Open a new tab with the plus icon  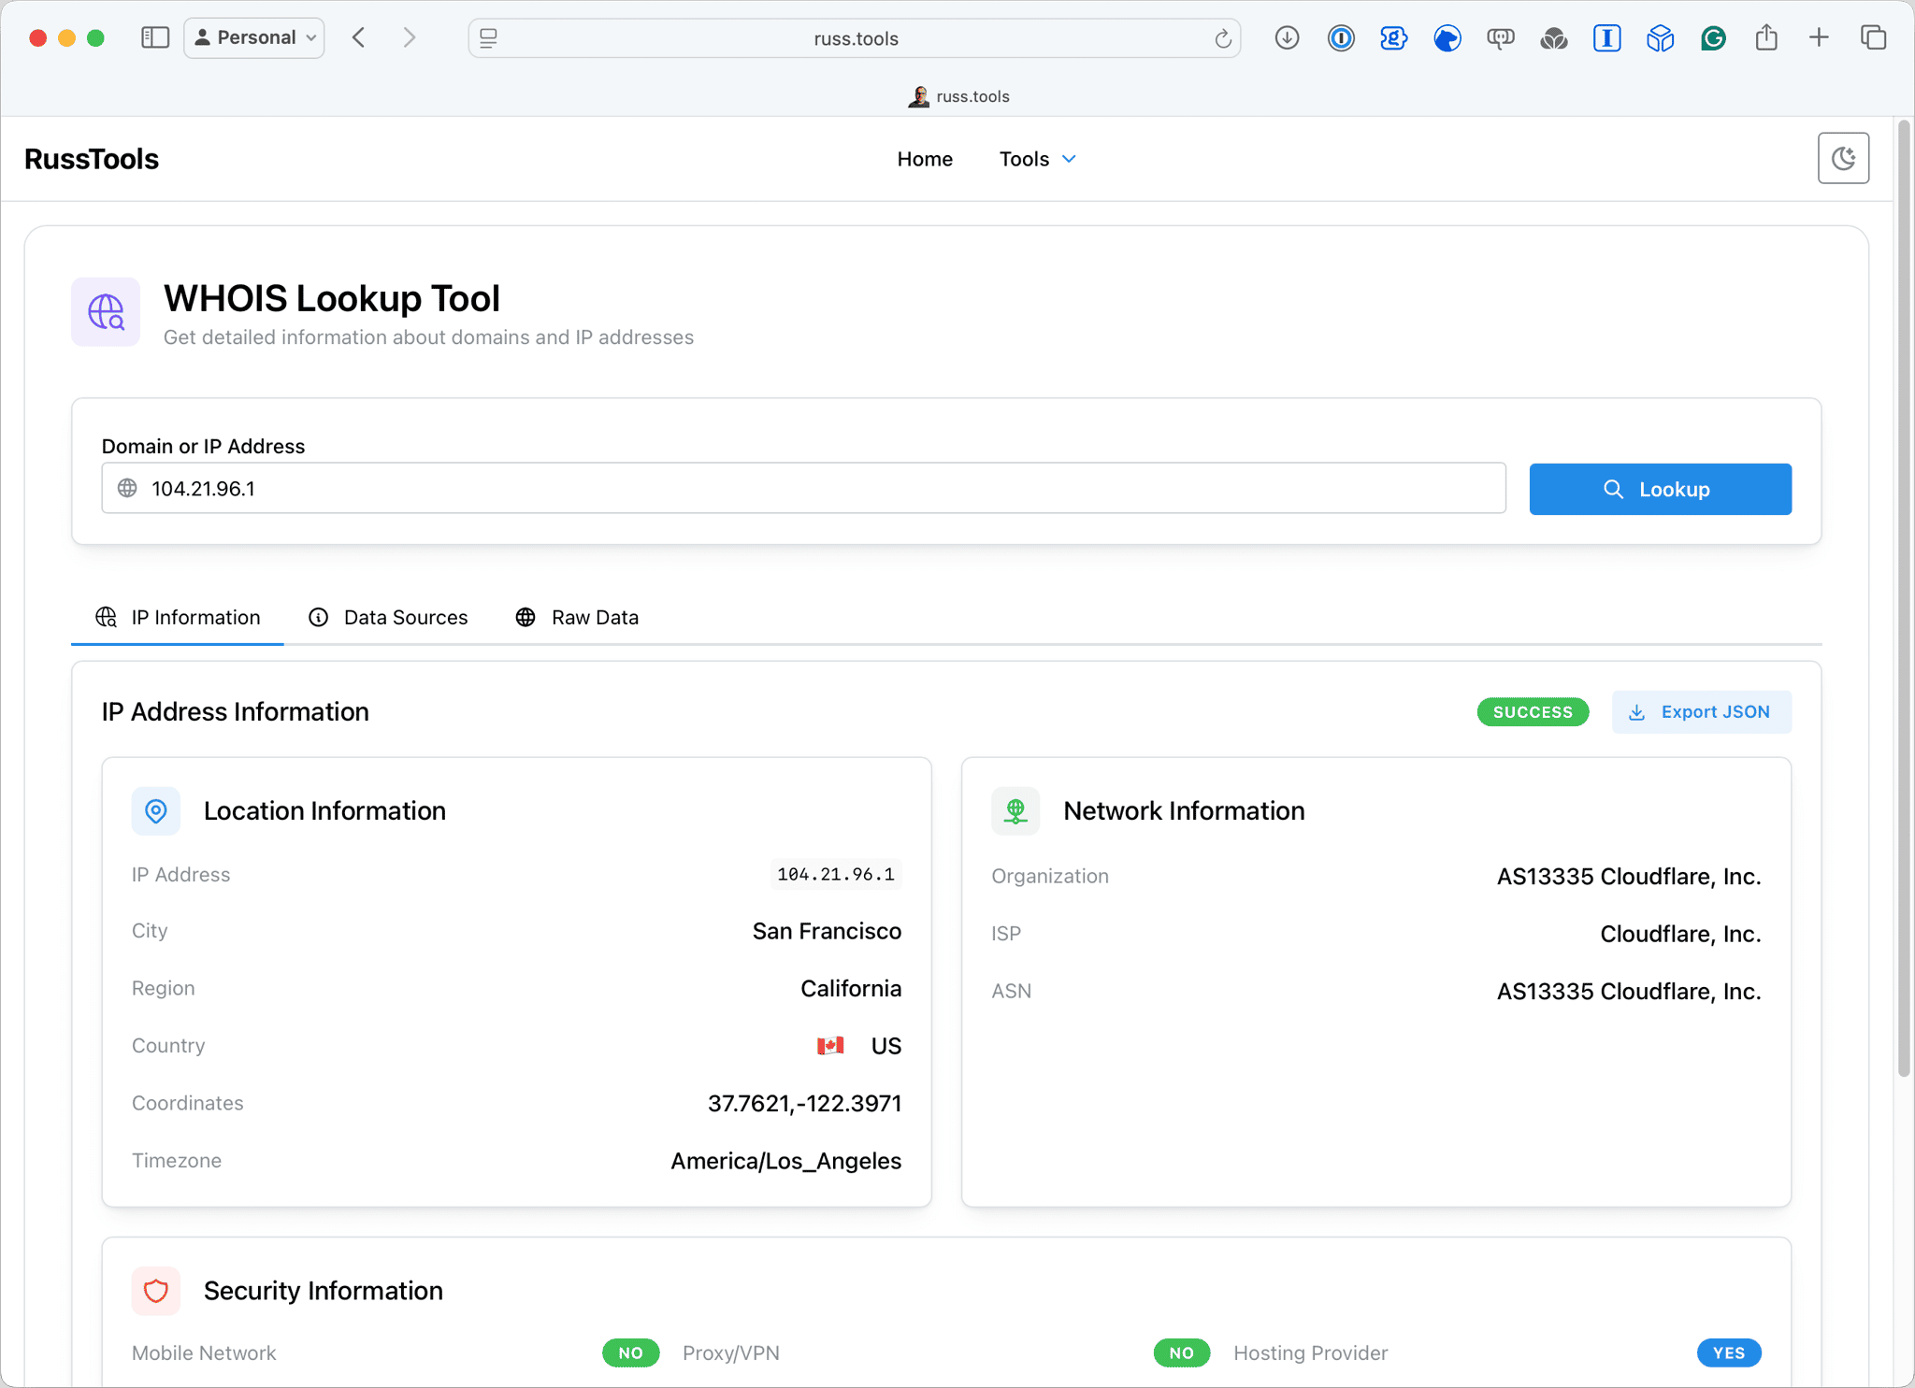point(1818,37)
